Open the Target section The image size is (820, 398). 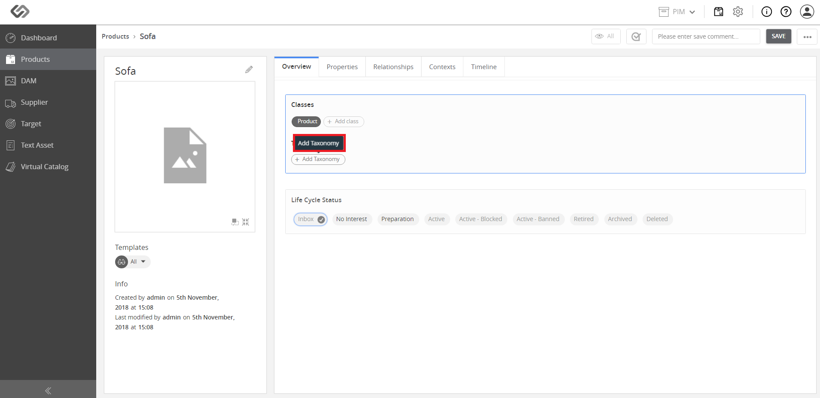(x=48, y=124)
